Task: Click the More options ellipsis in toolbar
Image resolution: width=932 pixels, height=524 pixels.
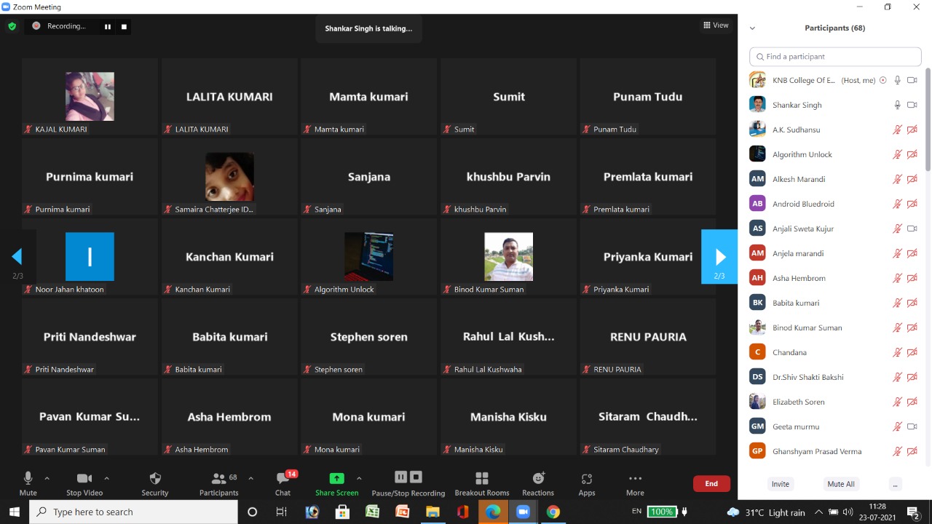Action: [x=635, y=484]
